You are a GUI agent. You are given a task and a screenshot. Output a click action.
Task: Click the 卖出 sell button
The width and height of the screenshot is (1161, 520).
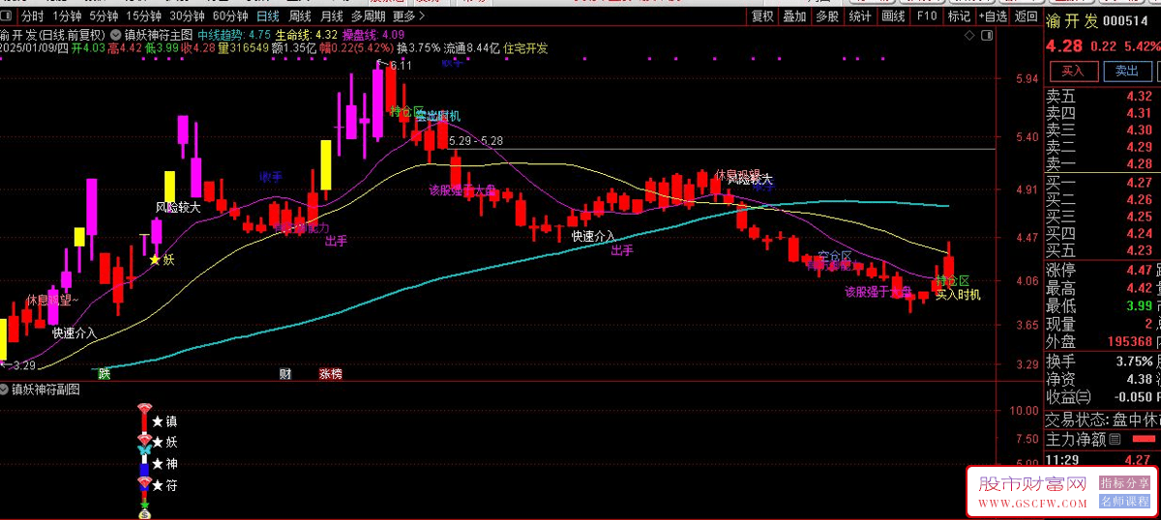click(1127, 71)
